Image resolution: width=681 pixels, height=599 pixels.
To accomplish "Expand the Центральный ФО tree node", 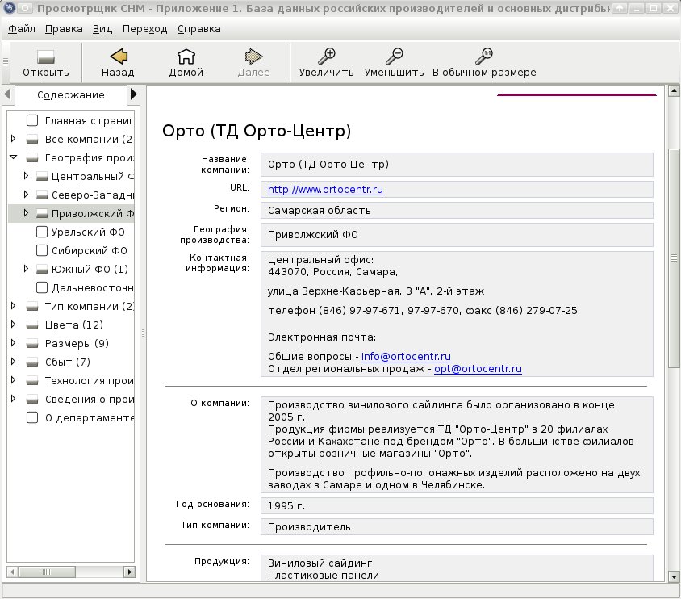I will click(26, 175).
